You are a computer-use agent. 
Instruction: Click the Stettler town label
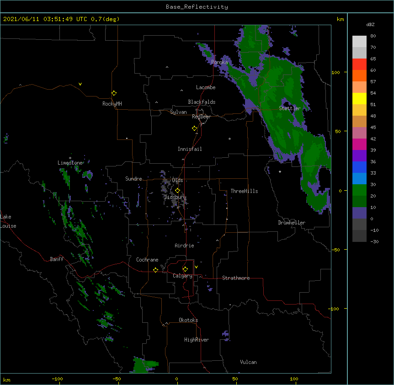click(290, 108)
